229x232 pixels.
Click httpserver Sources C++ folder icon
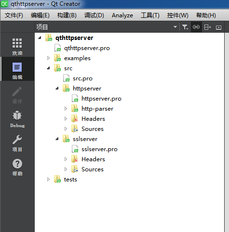[x=75, y=129]
